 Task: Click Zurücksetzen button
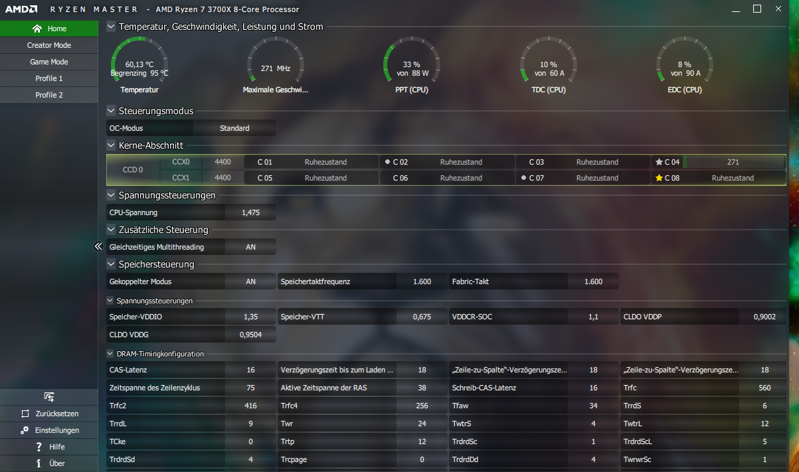click(49, 414)
